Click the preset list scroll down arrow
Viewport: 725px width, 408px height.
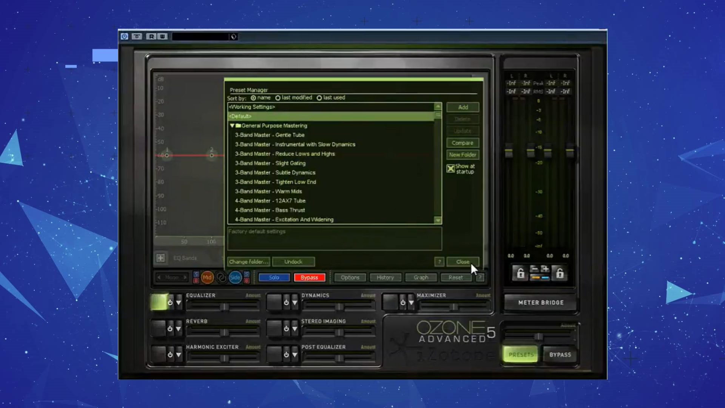pyautogui.click(x=438, y=220)
